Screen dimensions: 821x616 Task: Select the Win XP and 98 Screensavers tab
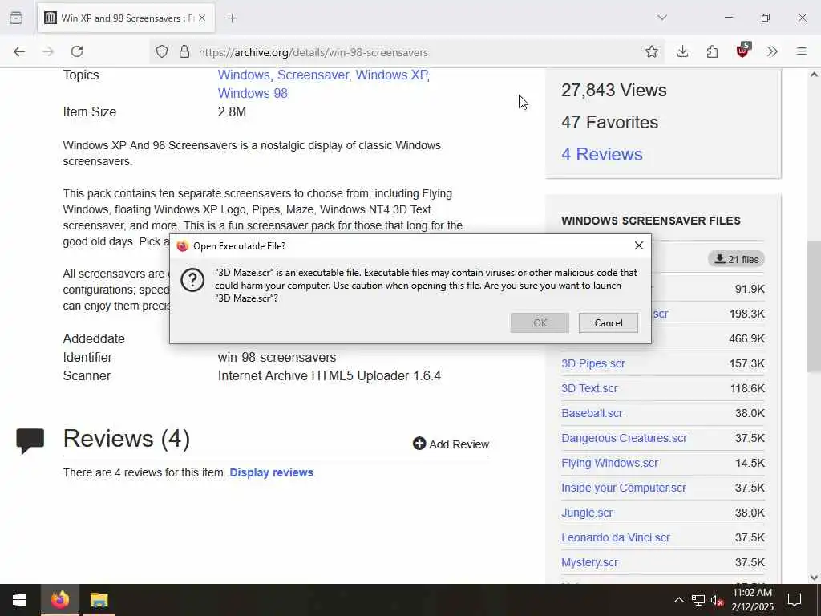(x=125, y=18)
